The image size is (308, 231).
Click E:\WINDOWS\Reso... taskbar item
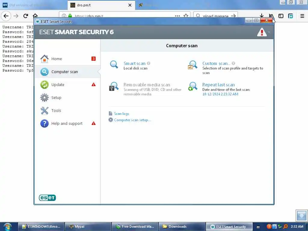pos(41,226)
